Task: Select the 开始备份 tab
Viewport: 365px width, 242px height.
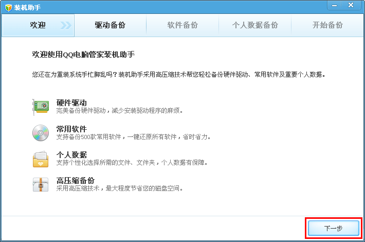Action: (327, 25)
